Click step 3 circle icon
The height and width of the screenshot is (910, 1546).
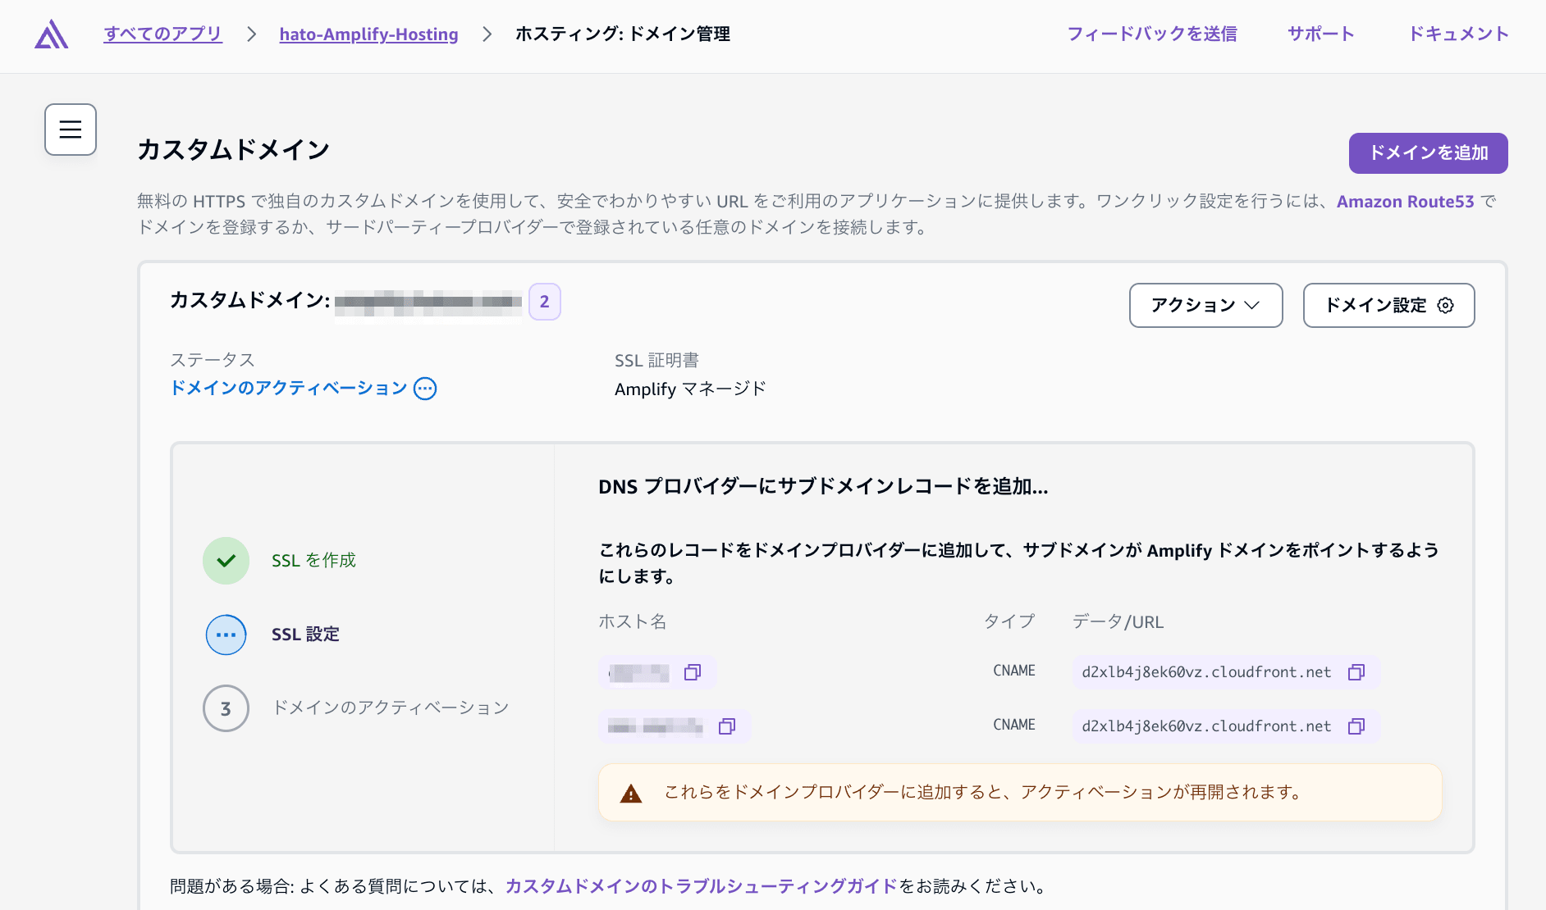[x=226, y=708]
